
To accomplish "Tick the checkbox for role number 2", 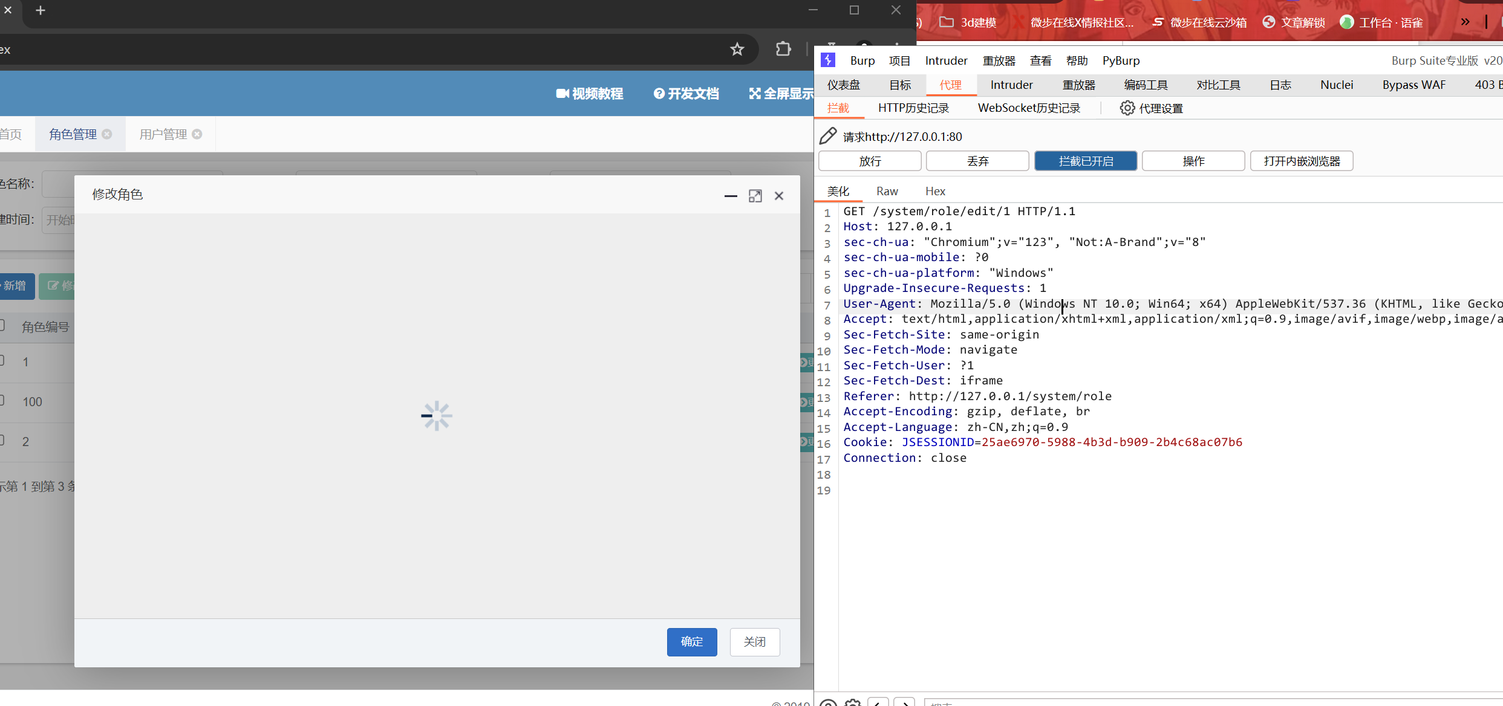I will 2,441.
